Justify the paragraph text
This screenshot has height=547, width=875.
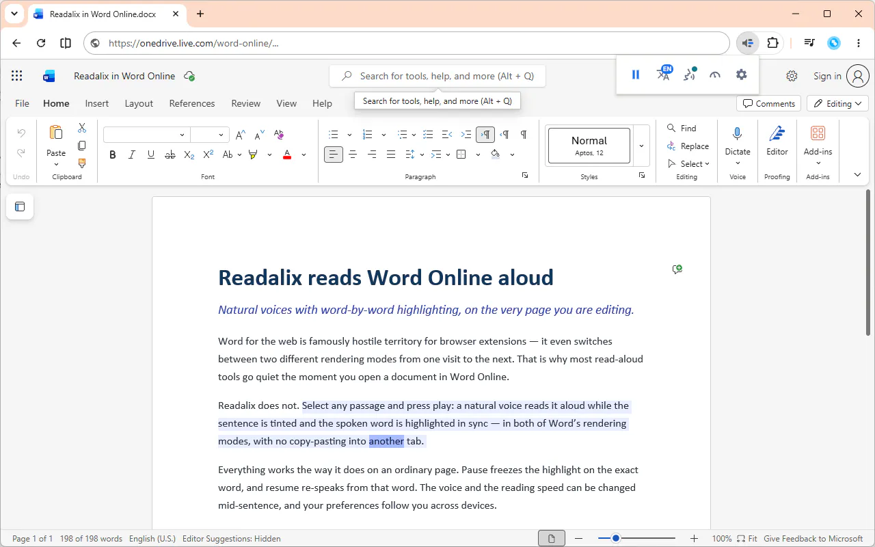[x=391, y=155]
